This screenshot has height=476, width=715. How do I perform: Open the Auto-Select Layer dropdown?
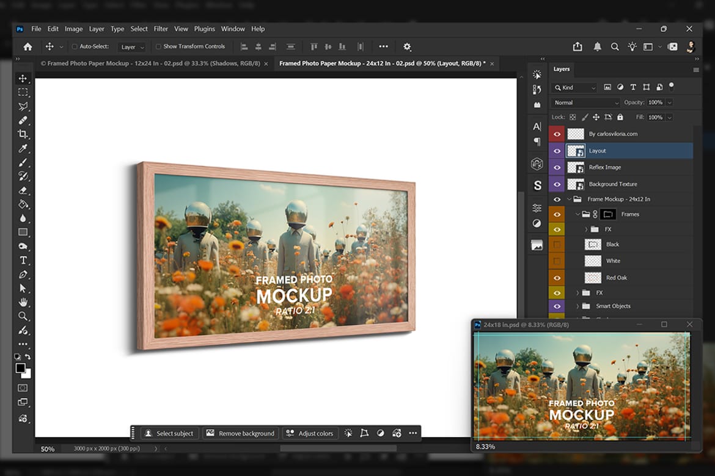pyautogui.click(x=132, y=47)
